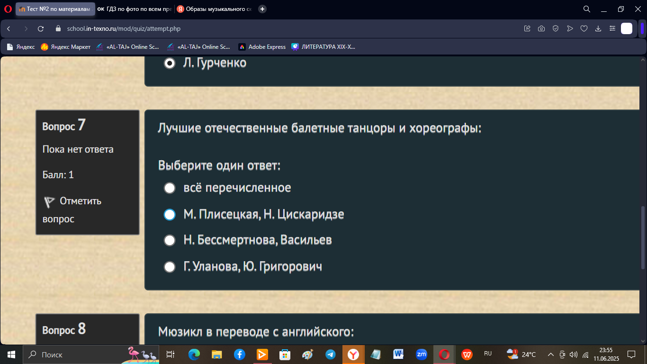Image resolution: width=647 pixels, height=364 pixels.
Task: Select answer "М. Плисецкая, Н. Цискаридзе"
Action: [170, 215]
